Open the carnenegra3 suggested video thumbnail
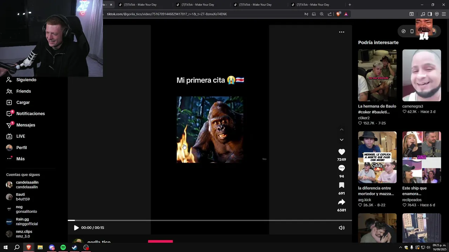 (422, 75)
